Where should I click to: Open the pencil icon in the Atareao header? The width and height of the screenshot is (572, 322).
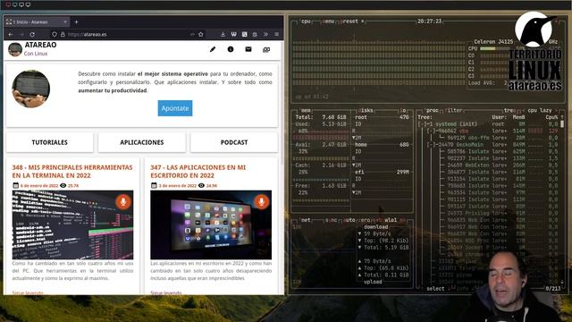[213, 49]
